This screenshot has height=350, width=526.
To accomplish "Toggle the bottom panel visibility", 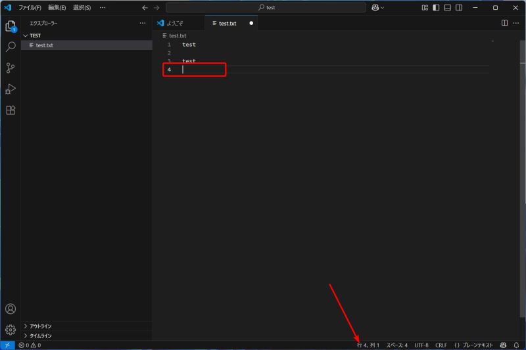I will click(447, 7).
